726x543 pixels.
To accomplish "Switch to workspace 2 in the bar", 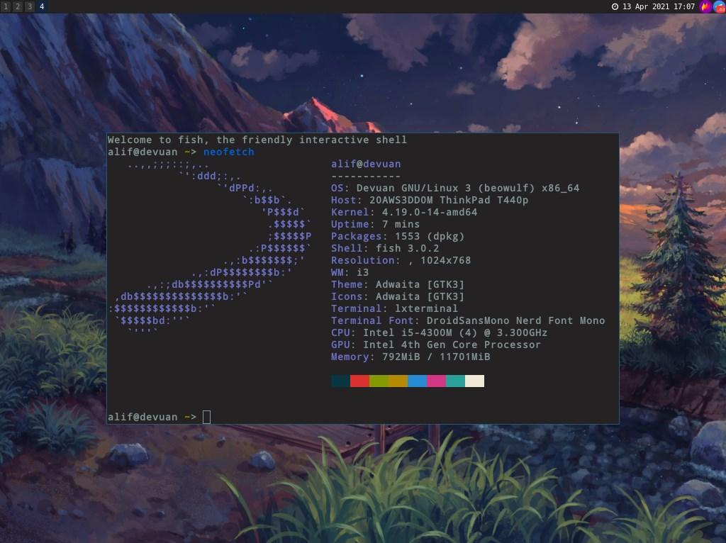I will [x=18, y=6].
